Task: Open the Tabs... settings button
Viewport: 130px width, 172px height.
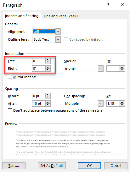Action: [x=14, y=166]
